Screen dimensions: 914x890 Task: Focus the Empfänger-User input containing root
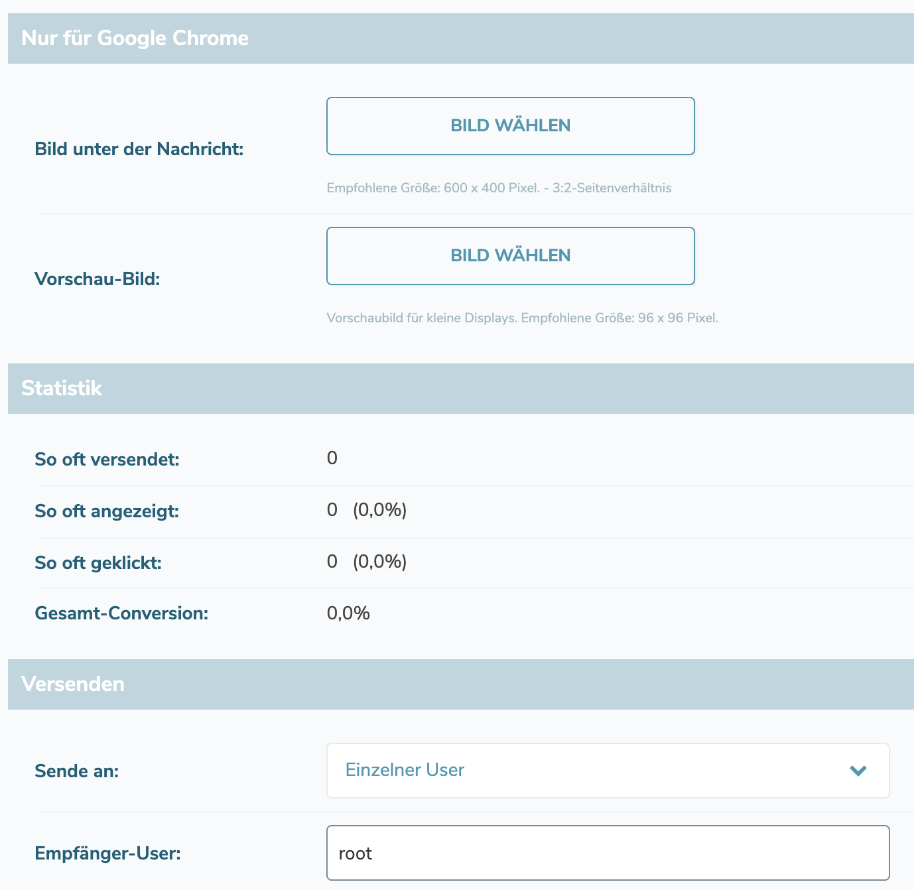coord(608,853)
